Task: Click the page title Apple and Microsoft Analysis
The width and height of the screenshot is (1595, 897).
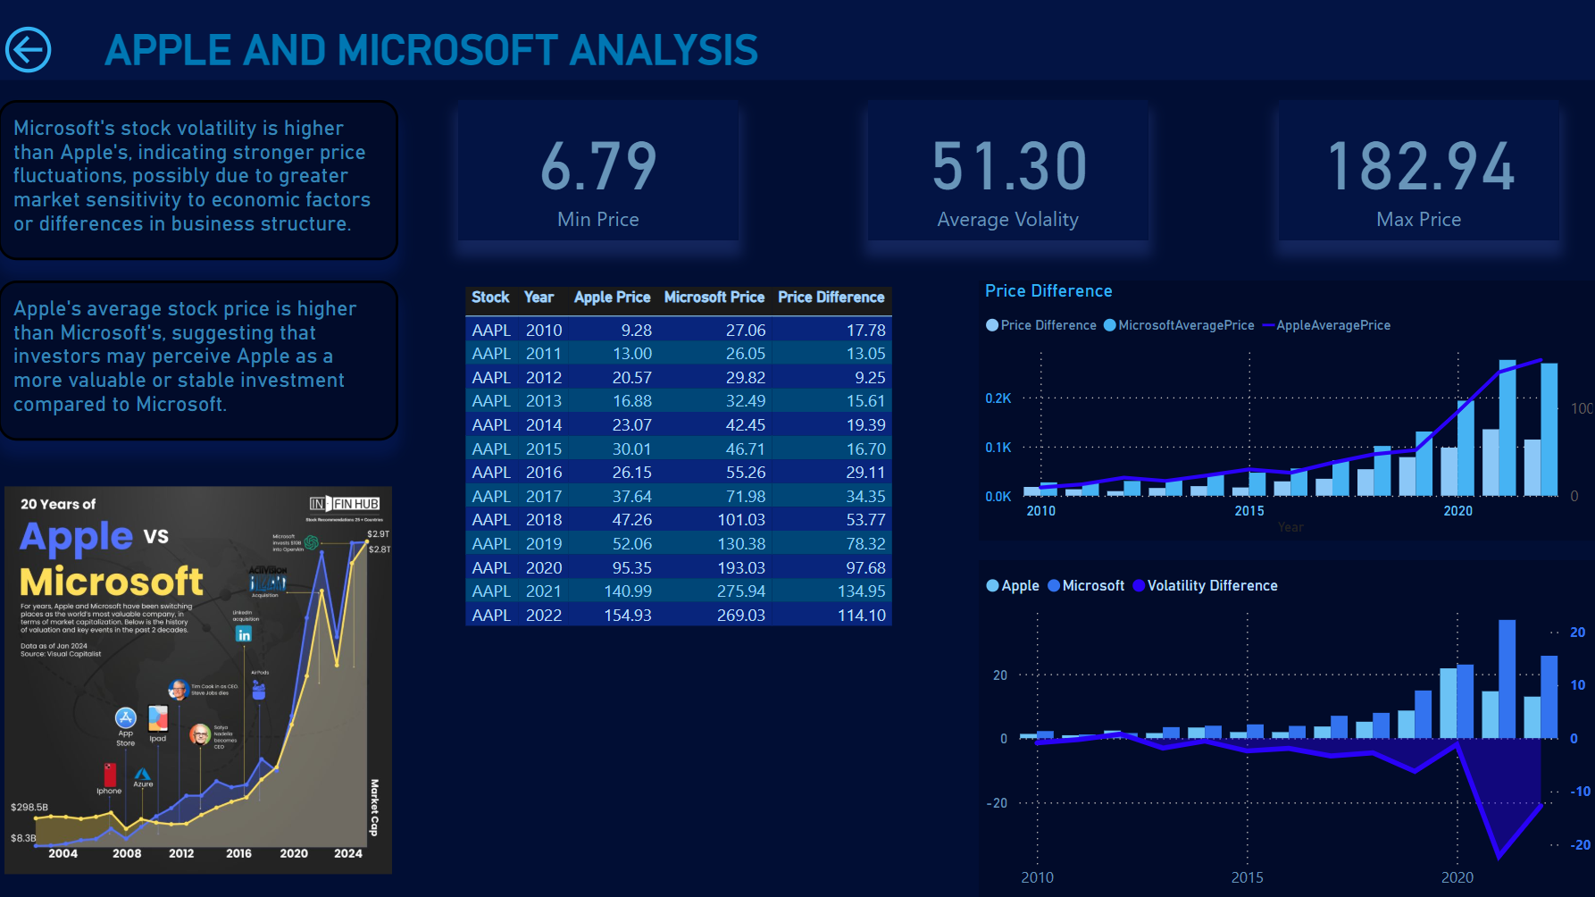Action: (431, 51)
